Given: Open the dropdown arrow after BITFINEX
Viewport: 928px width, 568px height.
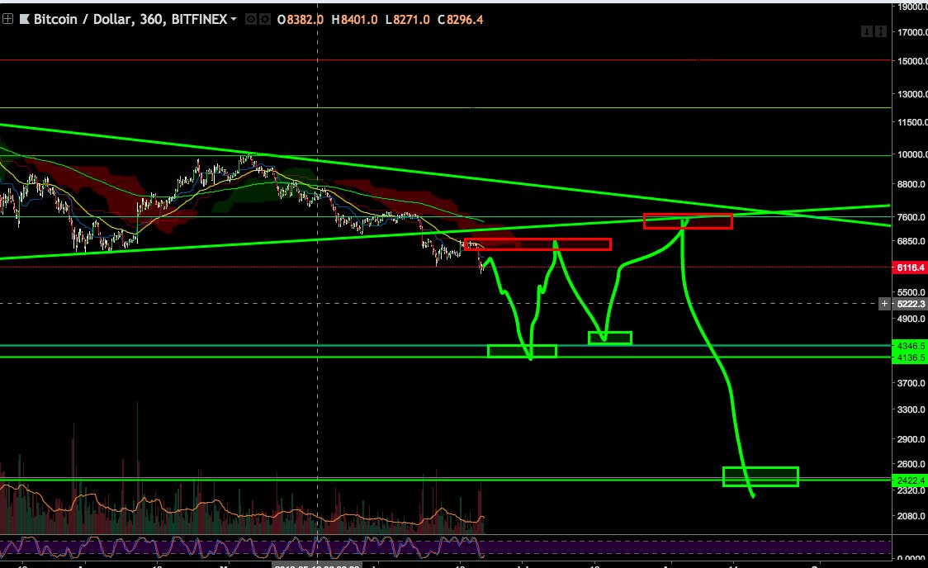Looking at the screenshot, I should [233, 19].
